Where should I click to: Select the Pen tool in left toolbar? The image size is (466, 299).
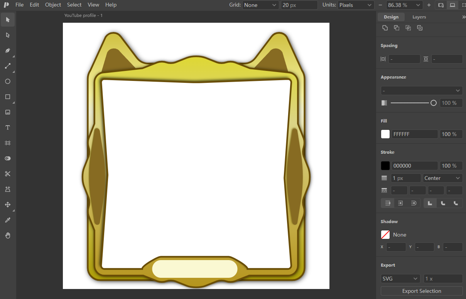8,50
